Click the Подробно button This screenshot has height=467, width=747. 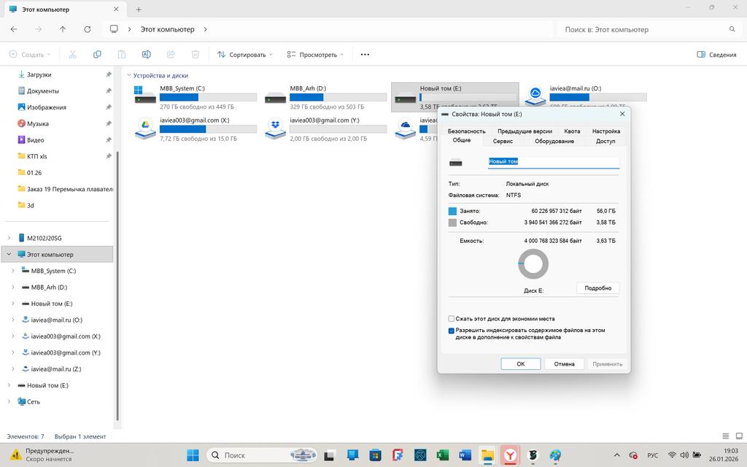[x=597, y=288]
